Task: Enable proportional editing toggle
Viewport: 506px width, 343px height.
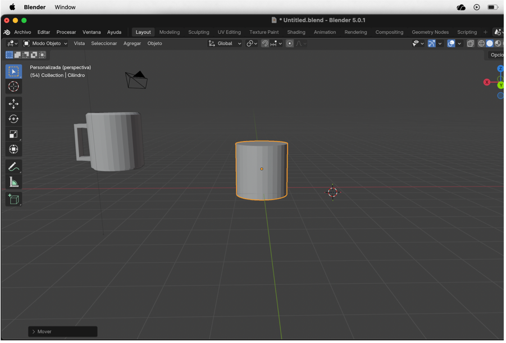Action: (290, 43)
